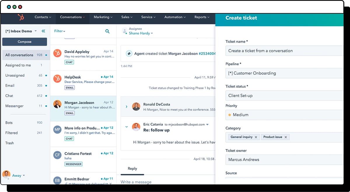Click the Compose button
The height and width of the screenshot is (192, 350).
click(x=24, y=42)
